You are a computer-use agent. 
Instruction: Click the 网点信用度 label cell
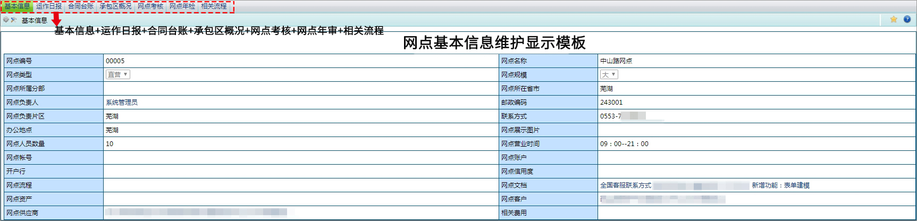[x=549, y=172]
